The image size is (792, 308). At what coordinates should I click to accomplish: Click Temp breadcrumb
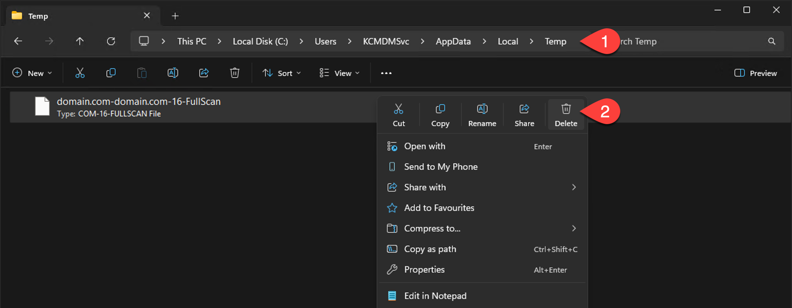tap(555, 41)
